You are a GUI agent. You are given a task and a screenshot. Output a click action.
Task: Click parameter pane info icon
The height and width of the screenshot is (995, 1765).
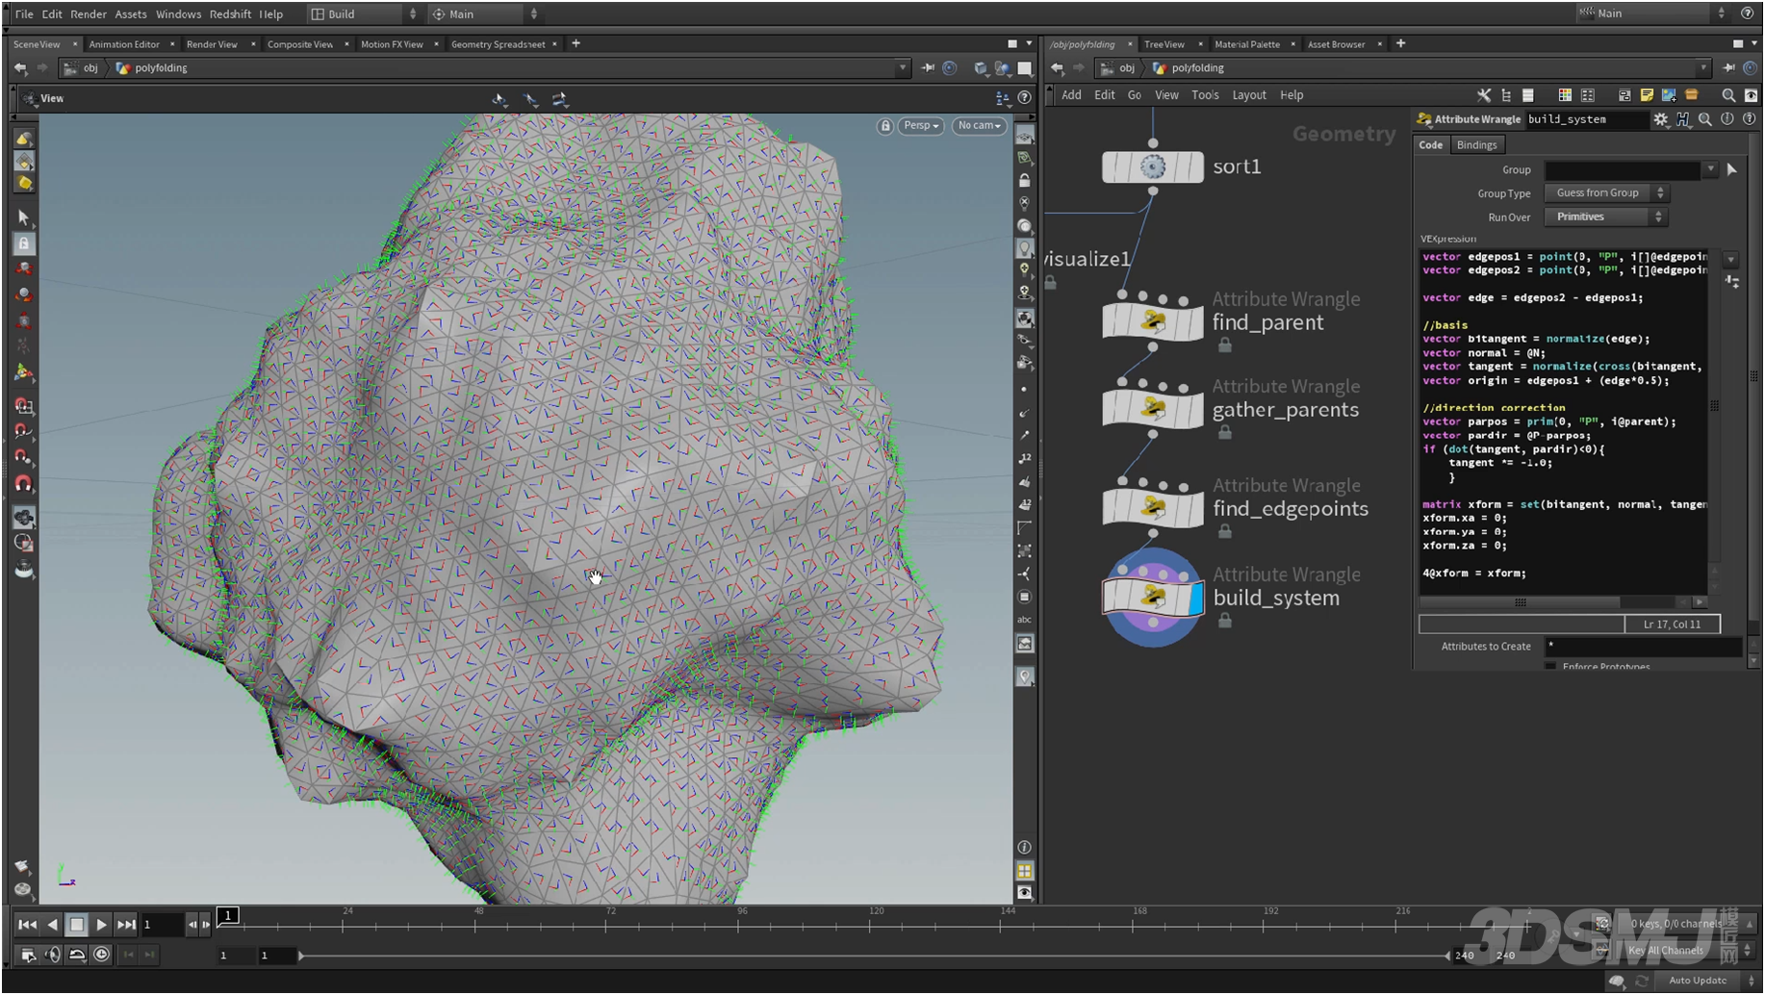pyautogui.click(x=1727, y=119)
